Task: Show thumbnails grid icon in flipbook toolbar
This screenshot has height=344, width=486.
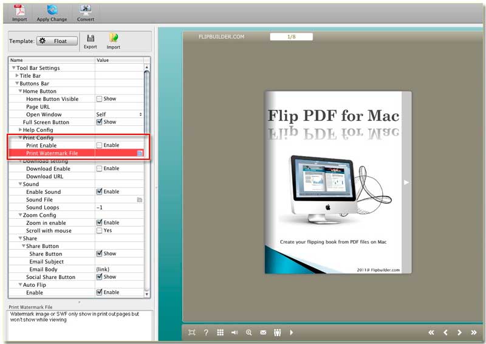Action: [x=221, y=332]
